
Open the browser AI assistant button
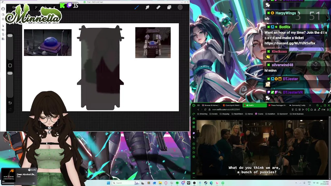pyautogui.click(x=324, y=110)
